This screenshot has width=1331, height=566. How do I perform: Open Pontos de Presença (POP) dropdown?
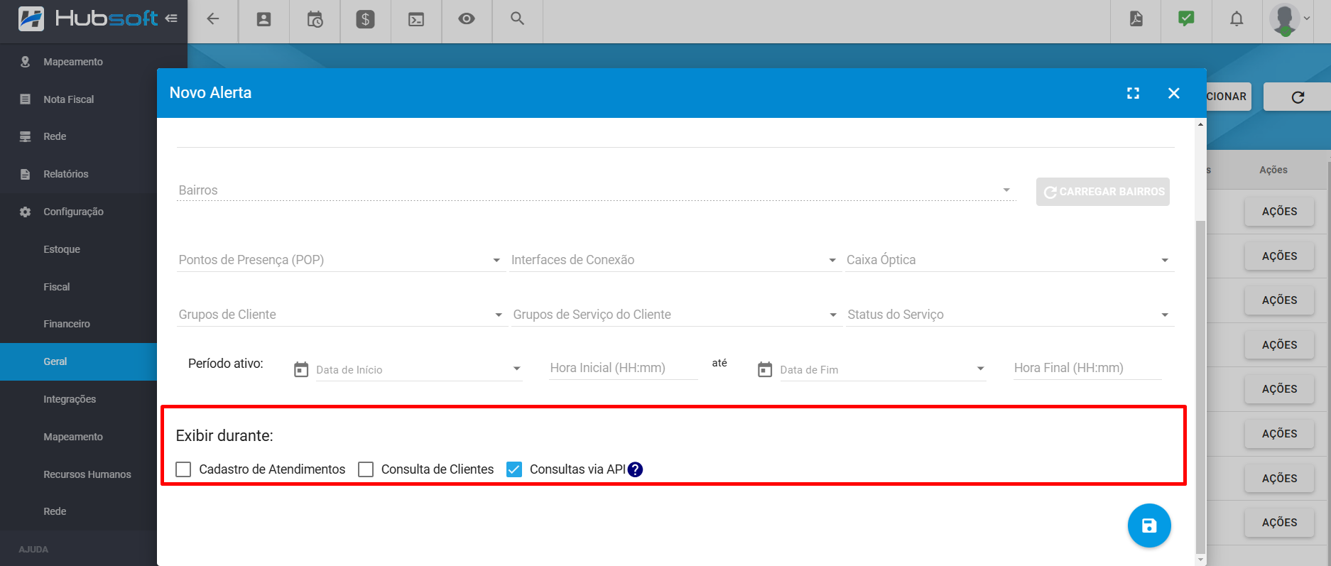pos(341,260)
